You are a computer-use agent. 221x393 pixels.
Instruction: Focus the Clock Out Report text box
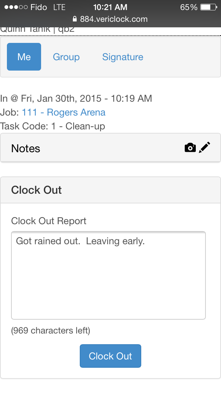[x=108, y=275]
